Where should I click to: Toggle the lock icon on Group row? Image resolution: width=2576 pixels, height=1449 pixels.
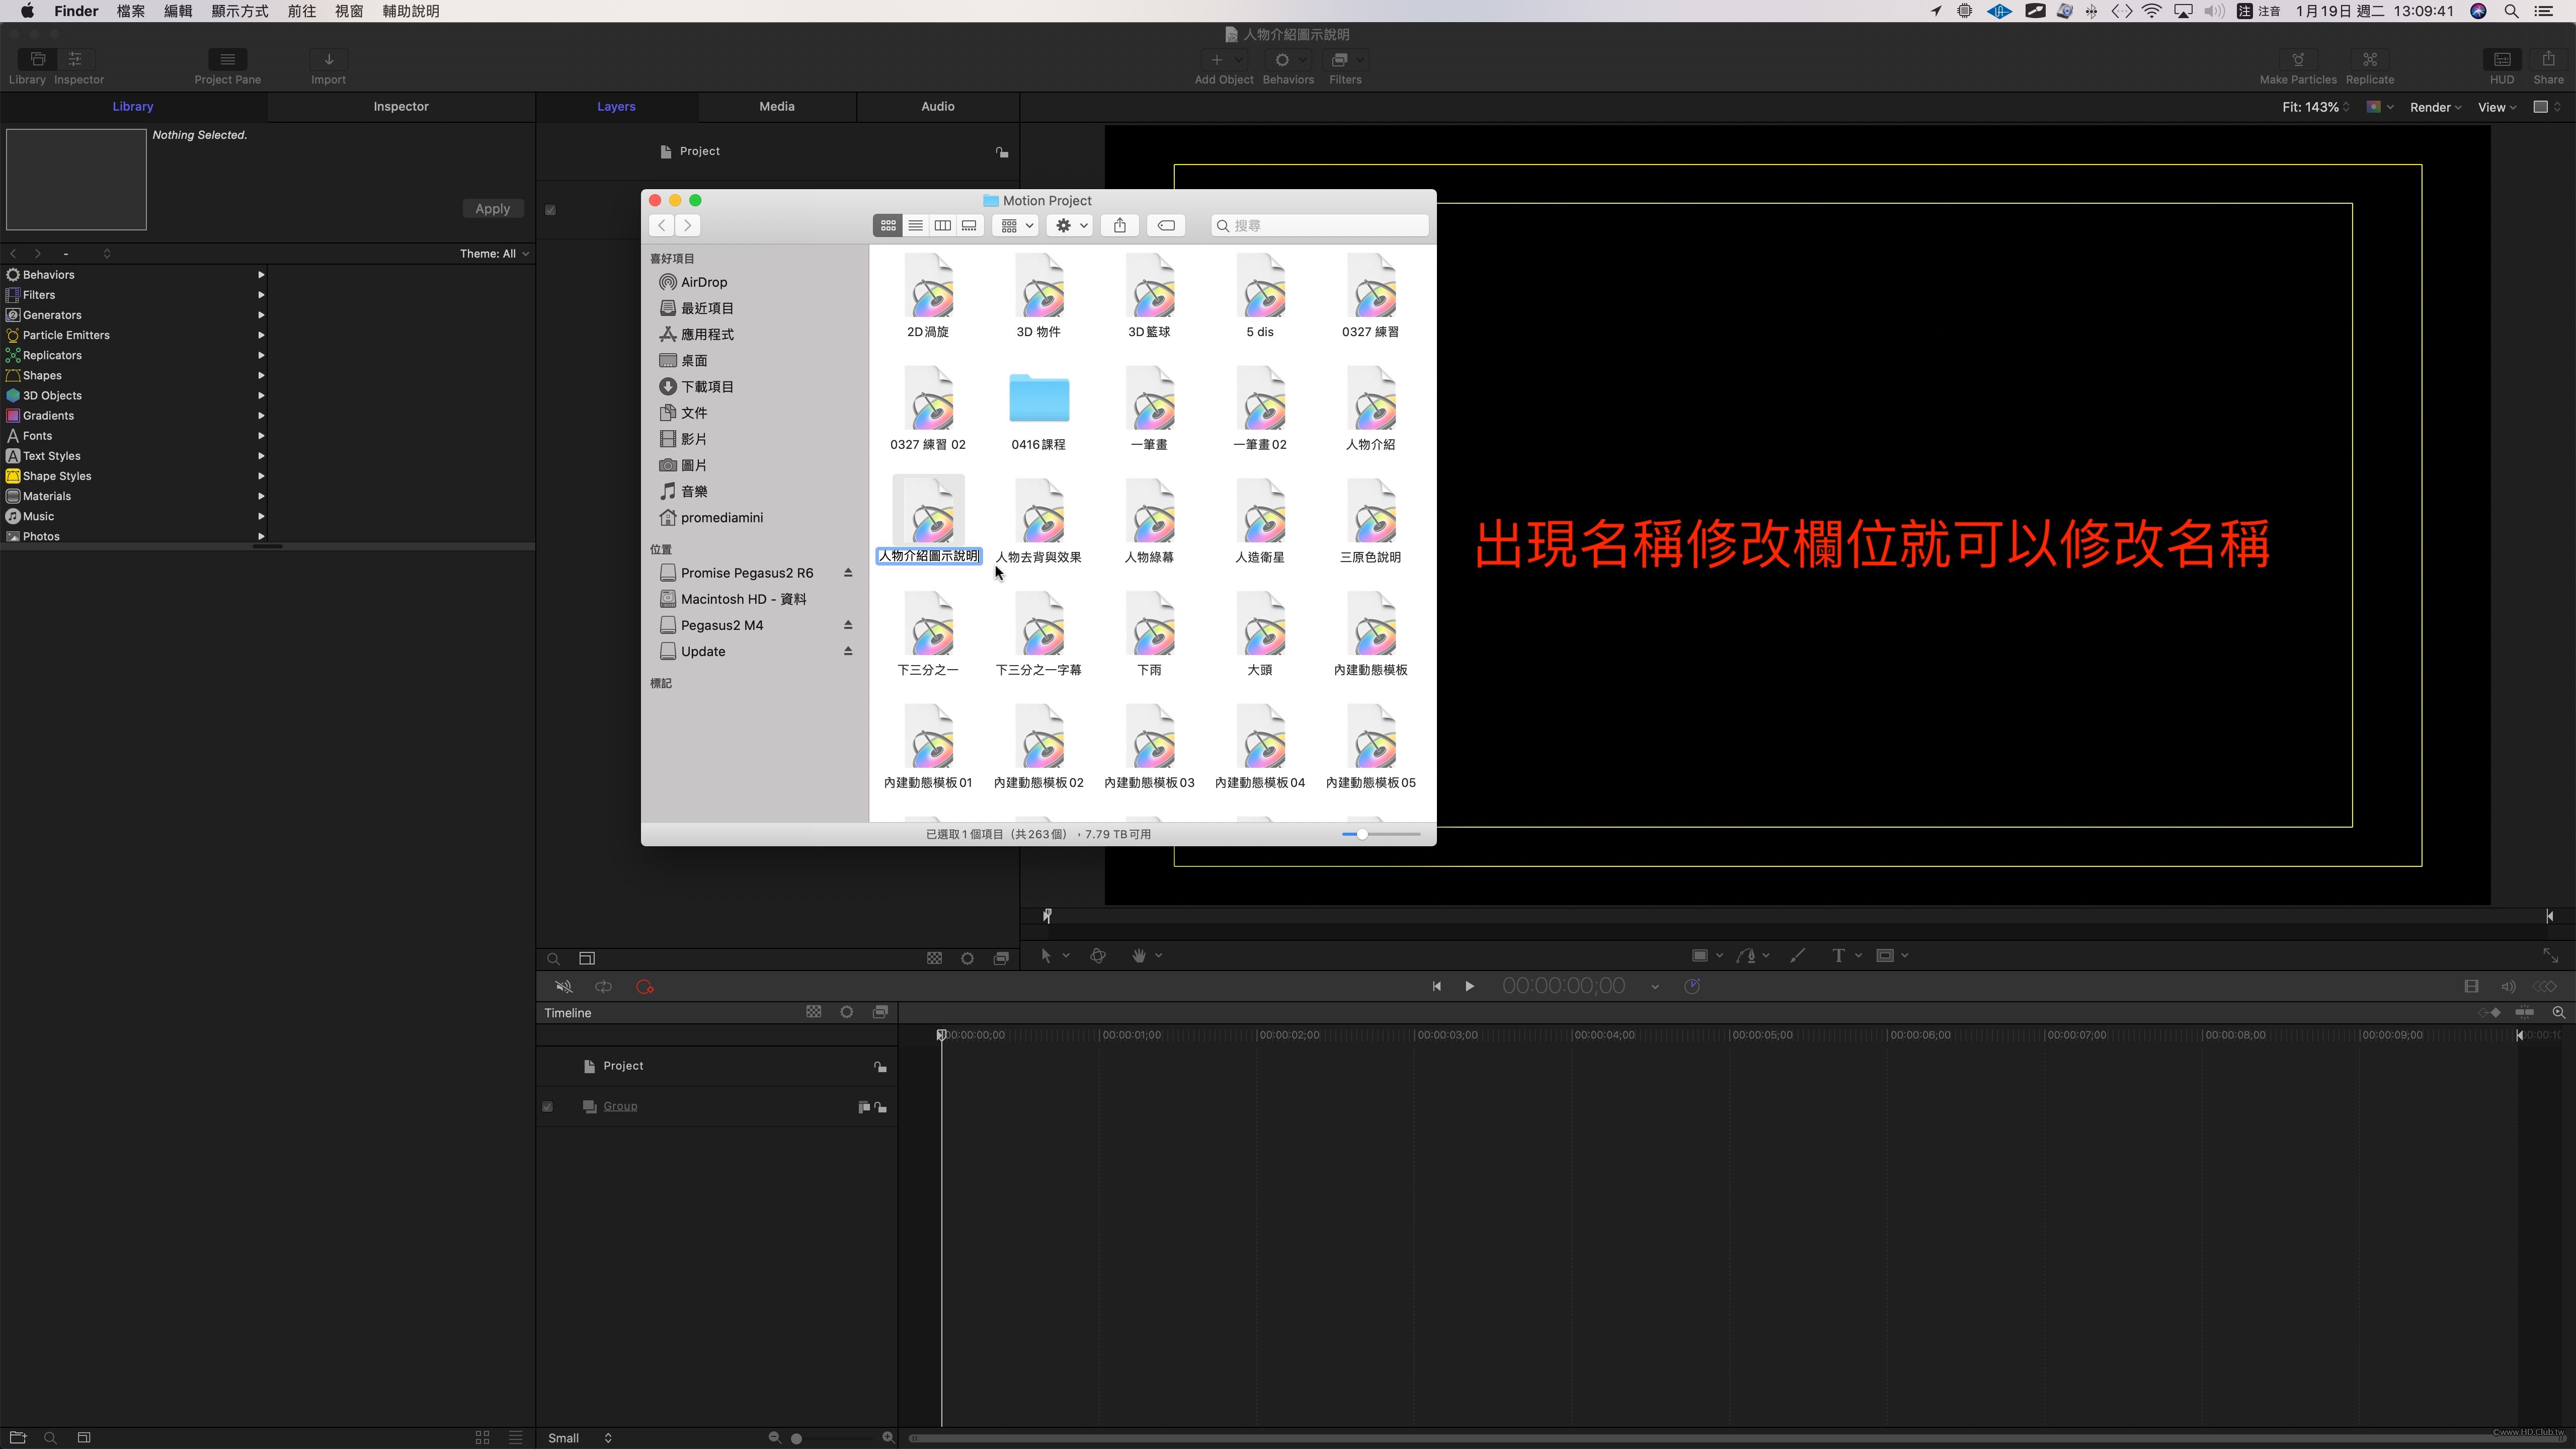tap(881, 1107)
